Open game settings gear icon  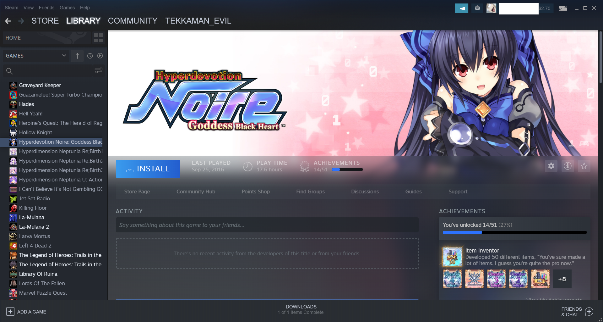coord(551,166)
